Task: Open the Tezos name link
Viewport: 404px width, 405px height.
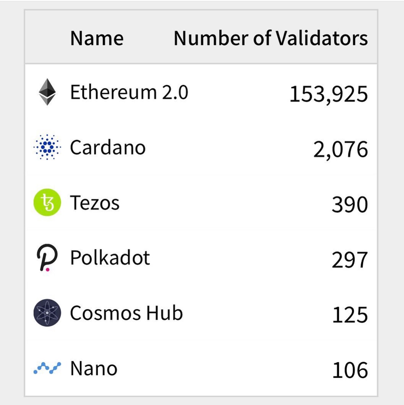Action: click(95, 203)
